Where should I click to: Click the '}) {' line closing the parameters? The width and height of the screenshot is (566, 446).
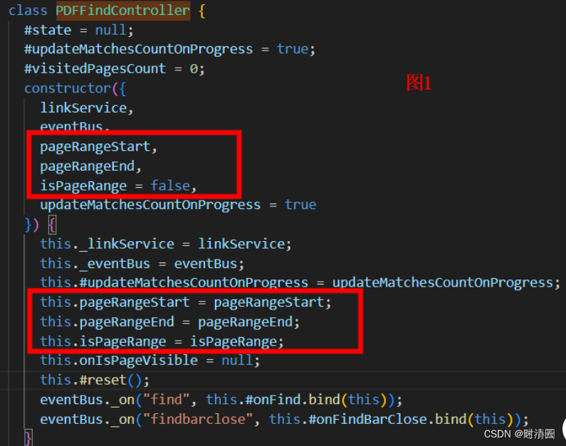(40, 225)
